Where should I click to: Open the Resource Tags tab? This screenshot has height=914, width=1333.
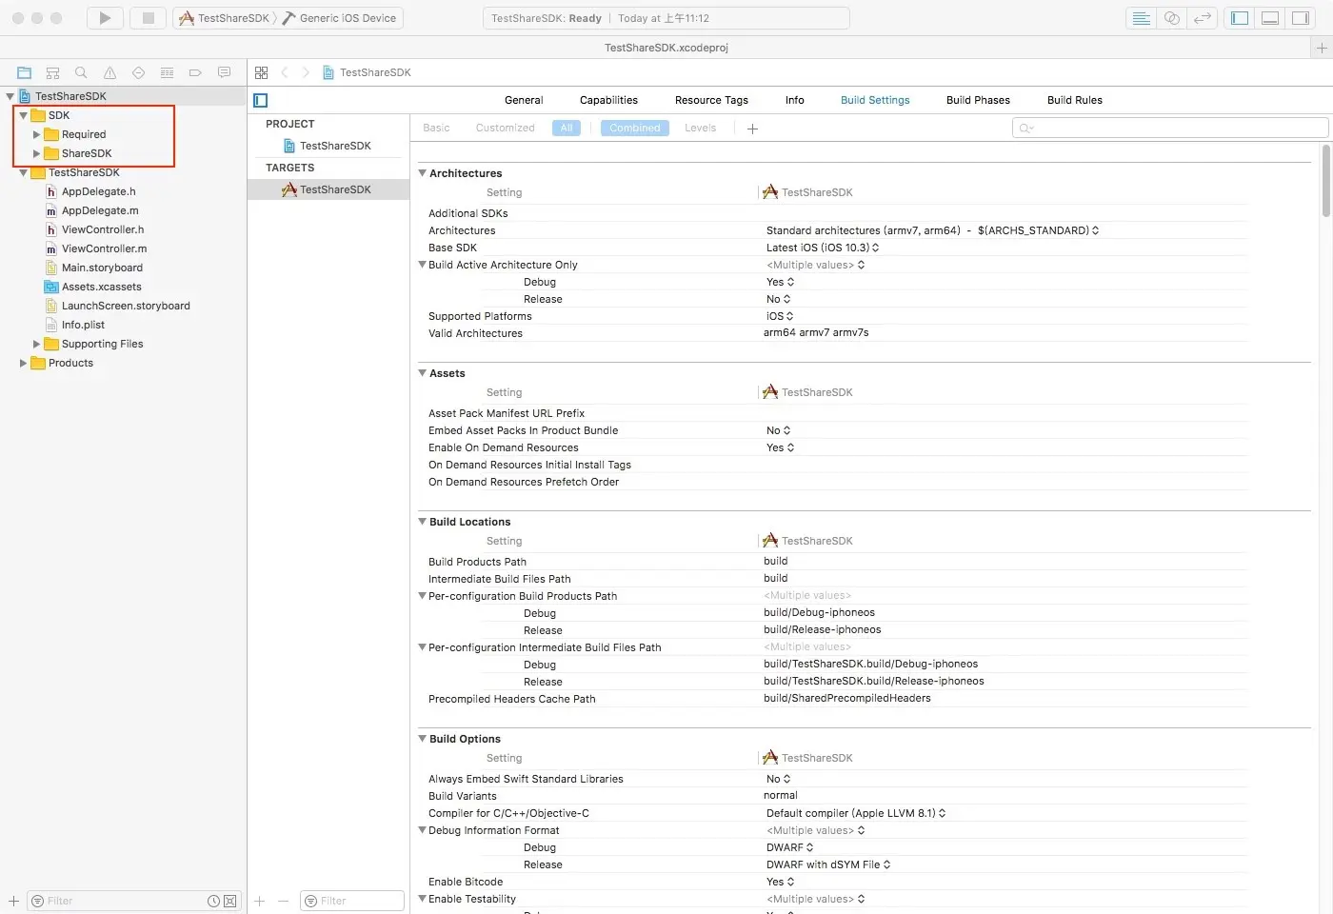click(x=711, y=100)
